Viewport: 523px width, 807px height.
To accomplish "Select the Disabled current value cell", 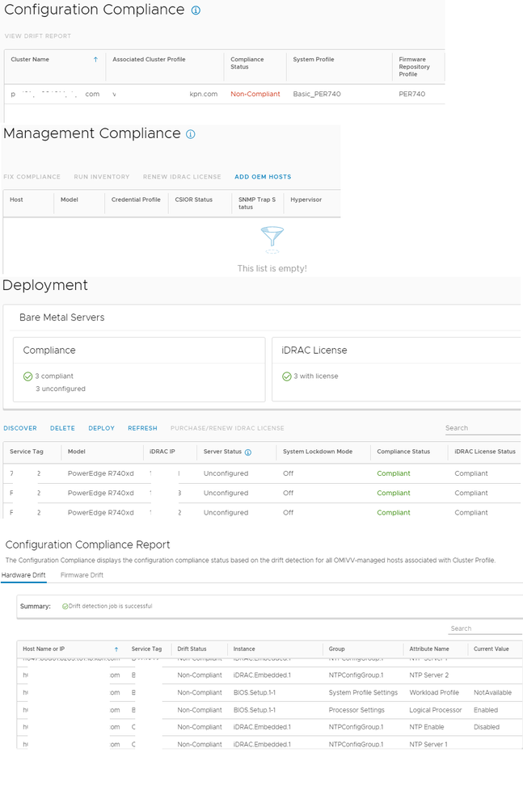I will tap(487, 728).
